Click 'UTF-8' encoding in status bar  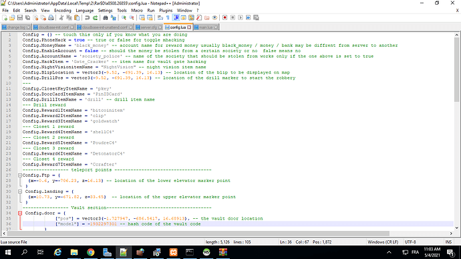pos(410,242)
